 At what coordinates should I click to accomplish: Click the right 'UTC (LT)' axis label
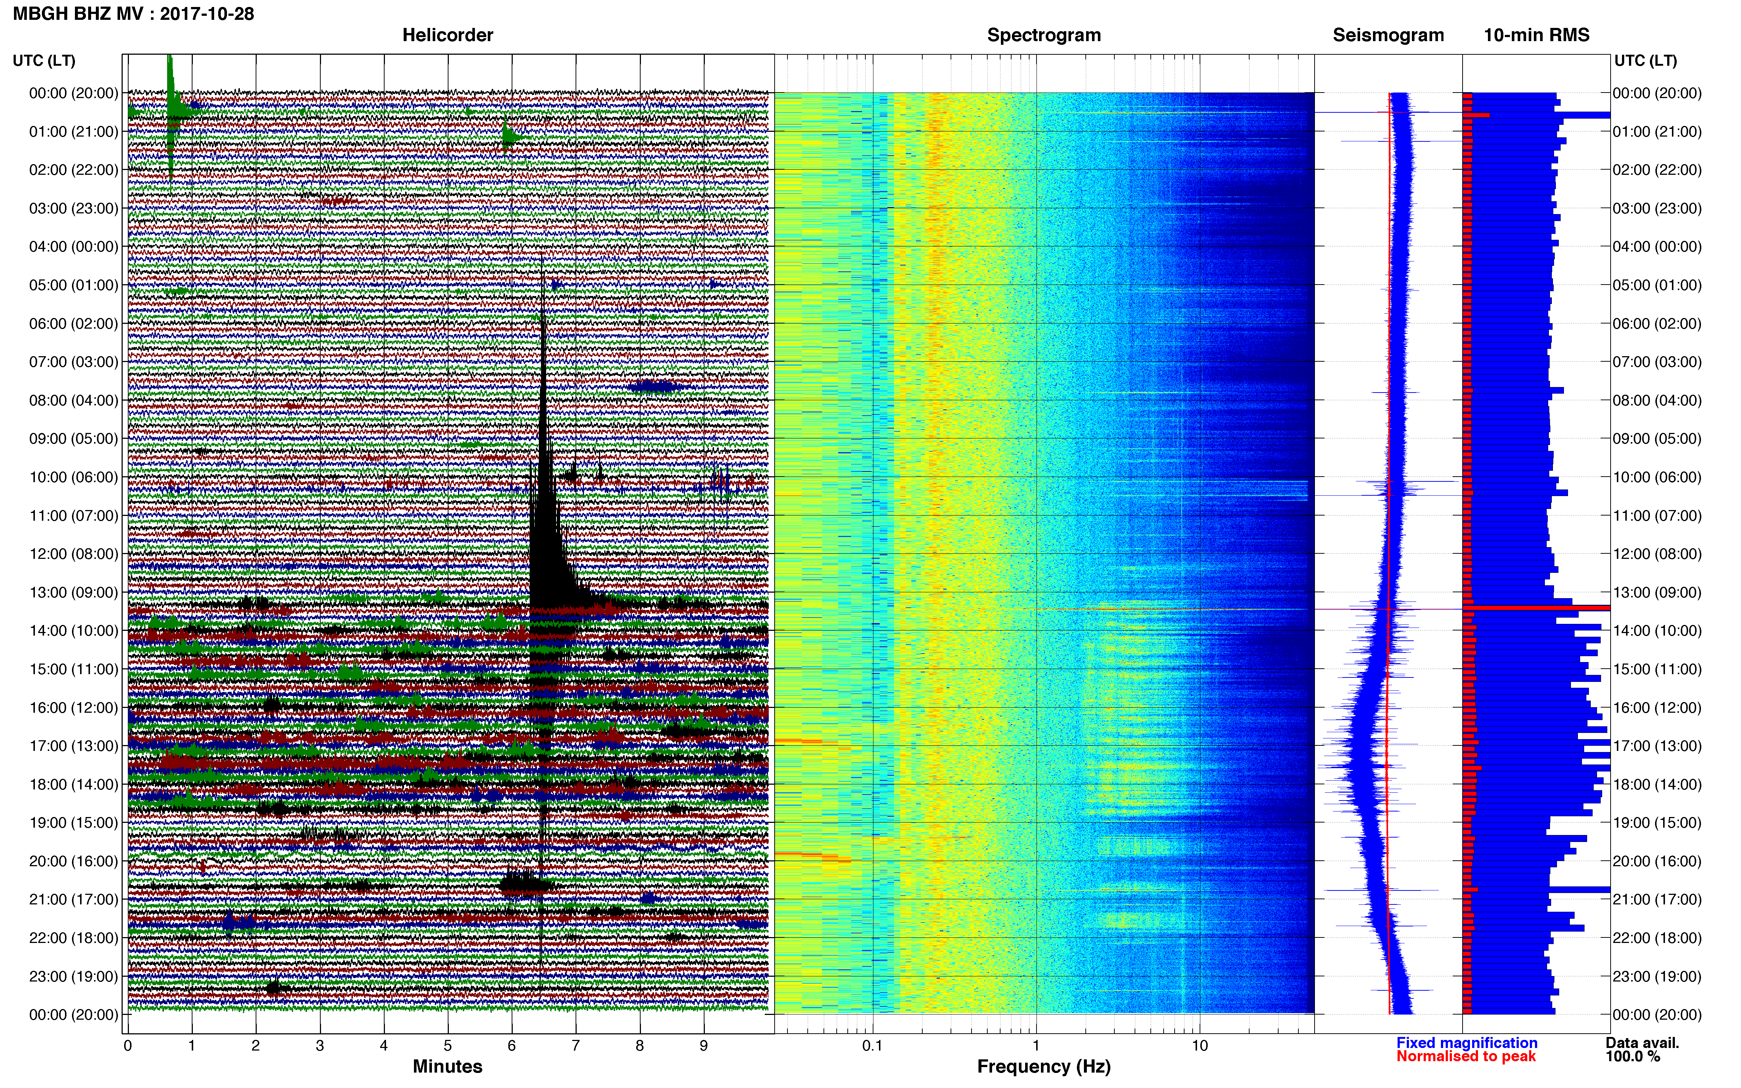point(1645,61)
